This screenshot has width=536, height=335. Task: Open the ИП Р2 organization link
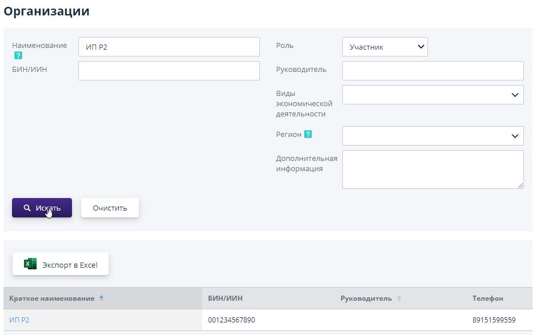click(x=19, y=320)
